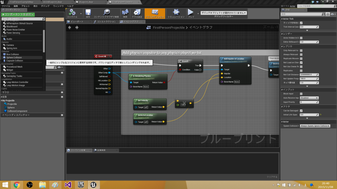
Task: Toggle Replicate Movement checkbox
Action: pyautogui.click(x=301, y=58)
